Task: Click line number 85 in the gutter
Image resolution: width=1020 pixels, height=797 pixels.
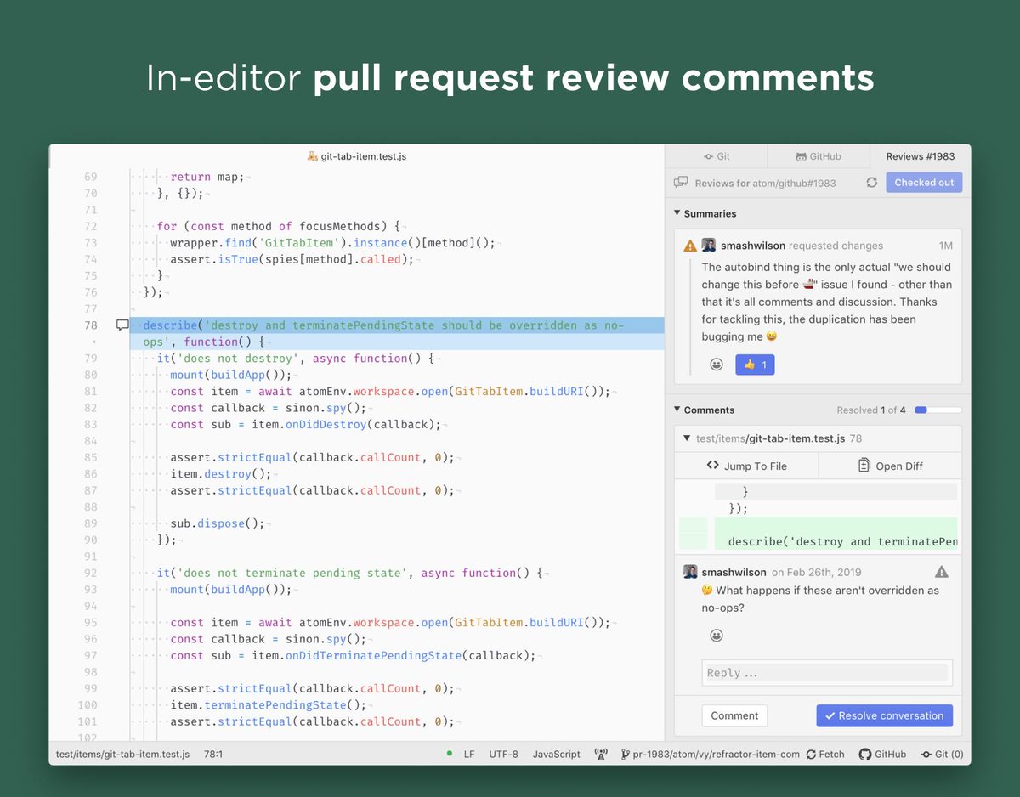Action: click(x=91, y=457)
